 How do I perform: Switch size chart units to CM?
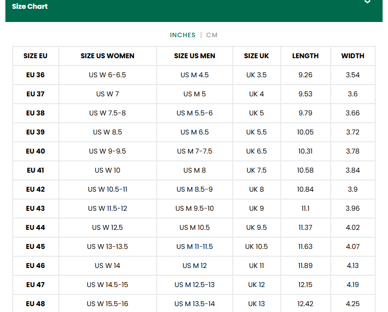212,35
